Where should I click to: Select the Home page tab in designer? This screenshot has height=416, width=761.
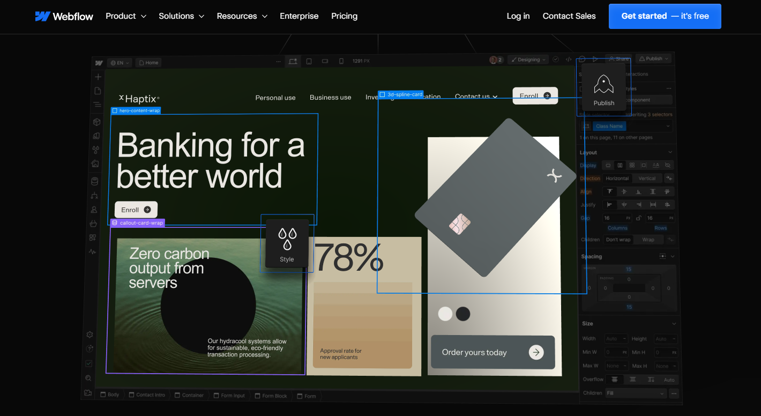point(148,63)
